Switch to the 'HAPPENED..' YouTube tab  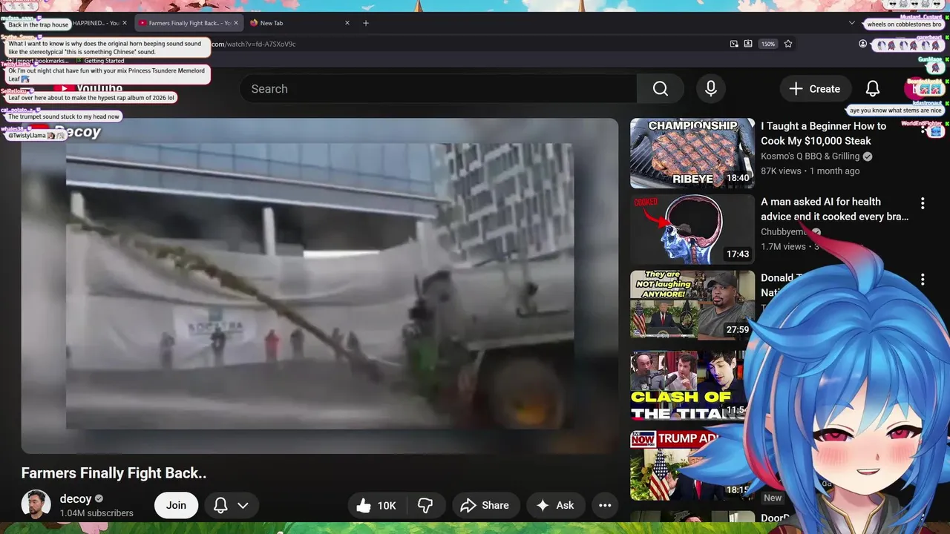pos(95,23)
